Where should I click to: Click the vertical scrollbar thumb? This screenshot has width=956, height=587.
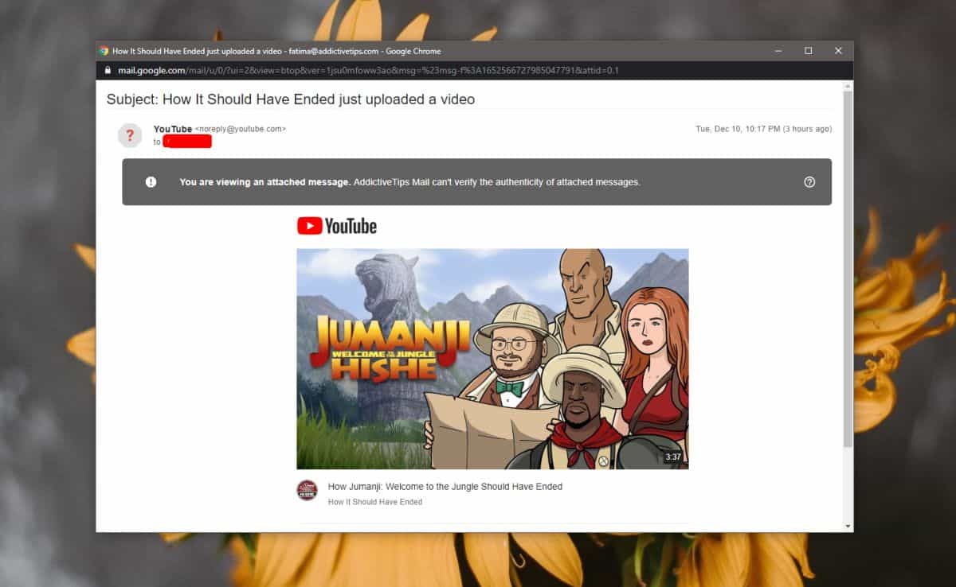(848, 269)
